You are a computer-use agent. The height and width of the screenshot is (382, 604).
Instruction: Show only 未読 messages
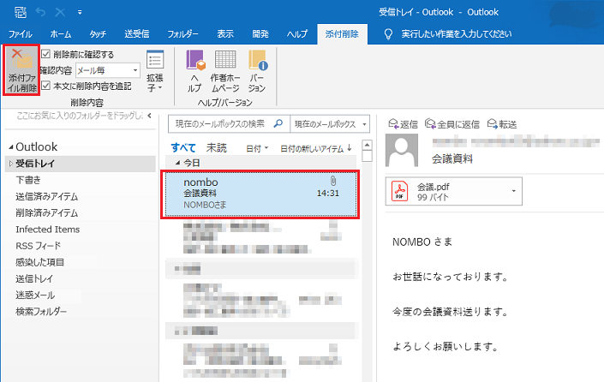pyautogui.click(x=216, y=147)
